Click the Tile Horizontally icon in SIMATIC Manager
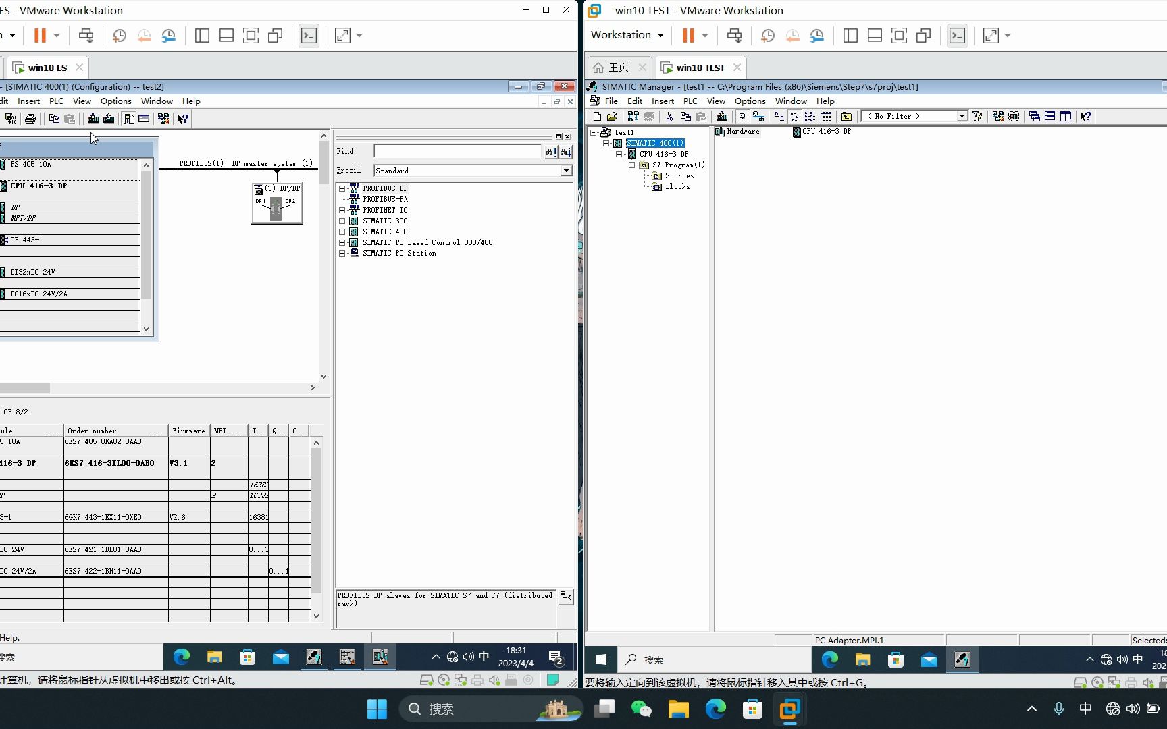 click(x=1050, y=117)
